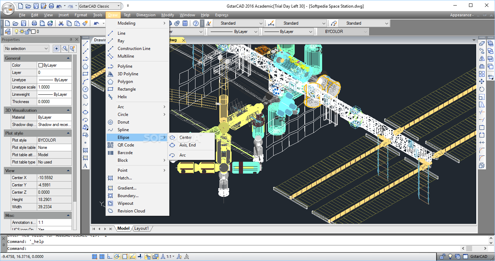Image resolution: width=495 pixels, height=261 pixels.
Task: Select the Line tool in left draw toolbar
Action: pyautogui.click(x=85, y=43)
